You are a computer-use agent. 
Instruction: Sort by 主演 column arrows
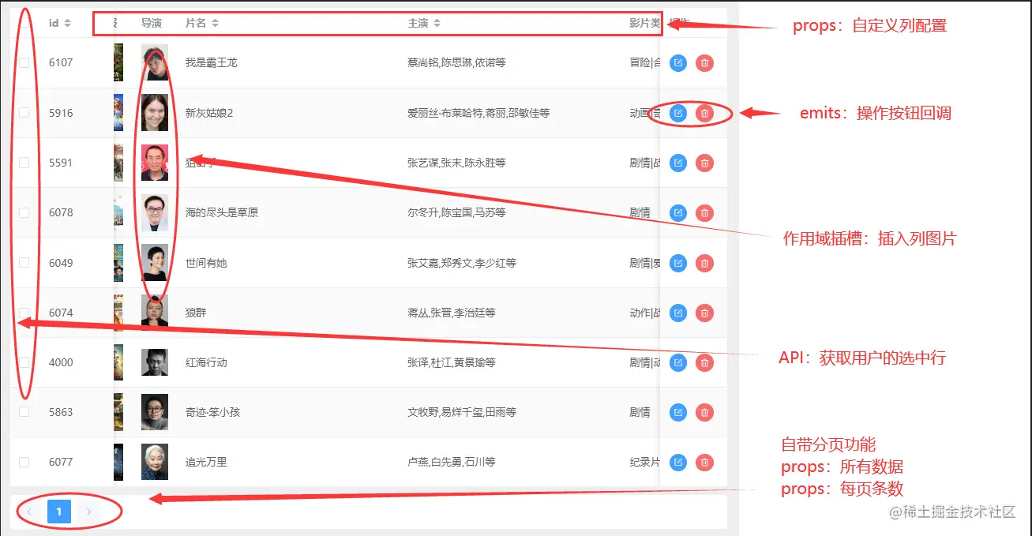437,23
